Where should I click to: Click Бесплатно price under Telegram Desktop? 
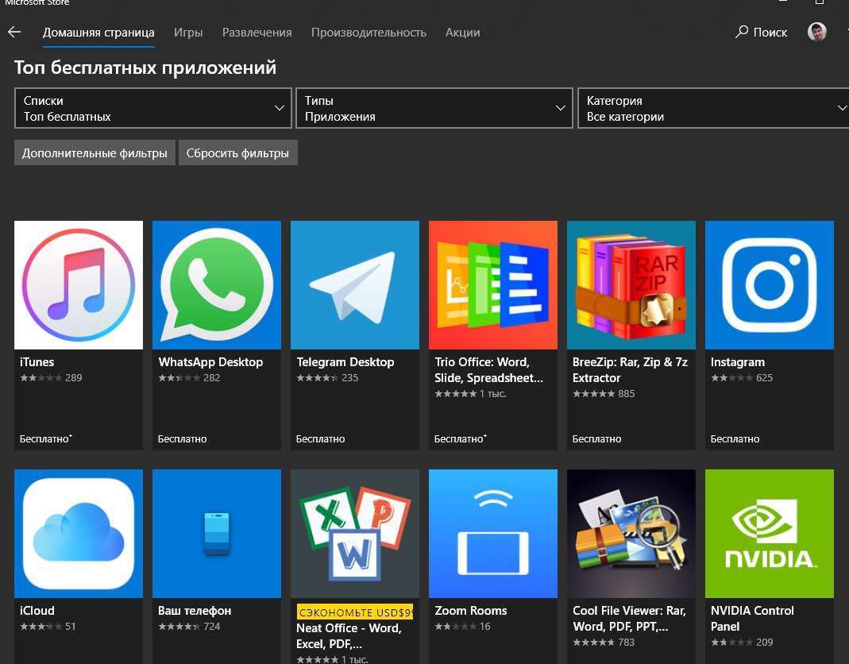320,438
